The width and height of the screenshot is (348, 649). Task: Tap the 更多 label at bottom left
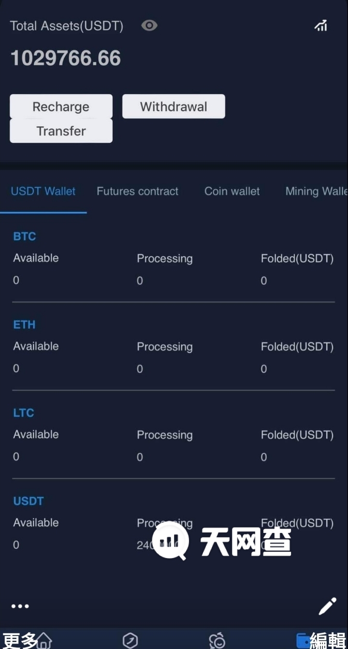click(19, 640)
